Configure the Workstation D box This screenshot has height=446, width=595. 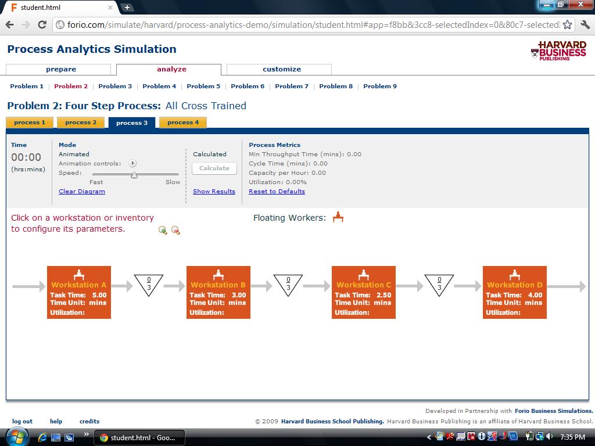coord(515,293)
